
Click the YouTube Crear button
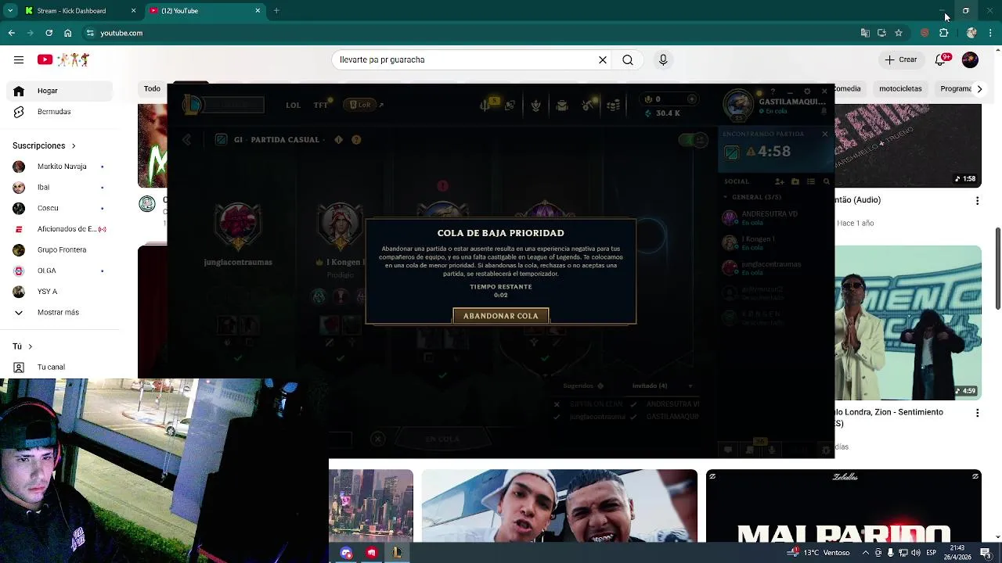click(x=900, y=59)
